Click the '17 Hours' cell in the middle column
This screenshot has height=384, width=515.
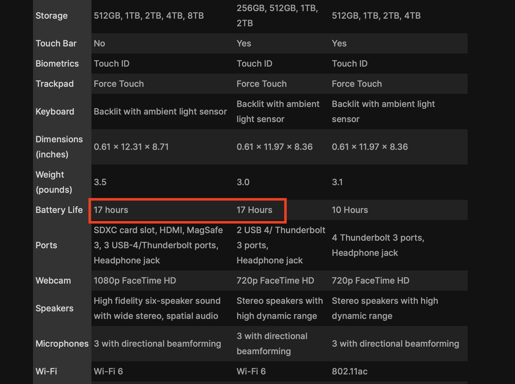click(254, 210)
